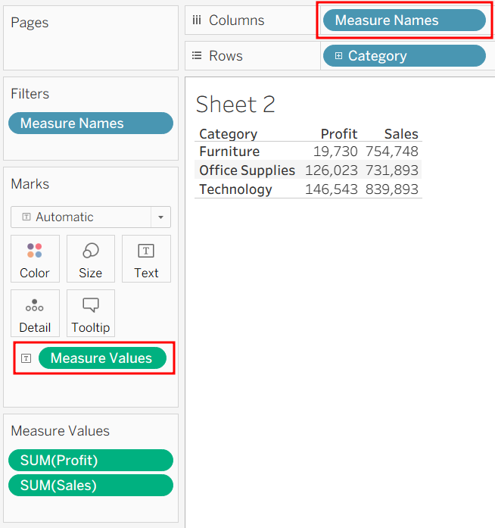Open the Size mark card

point(91,258)
